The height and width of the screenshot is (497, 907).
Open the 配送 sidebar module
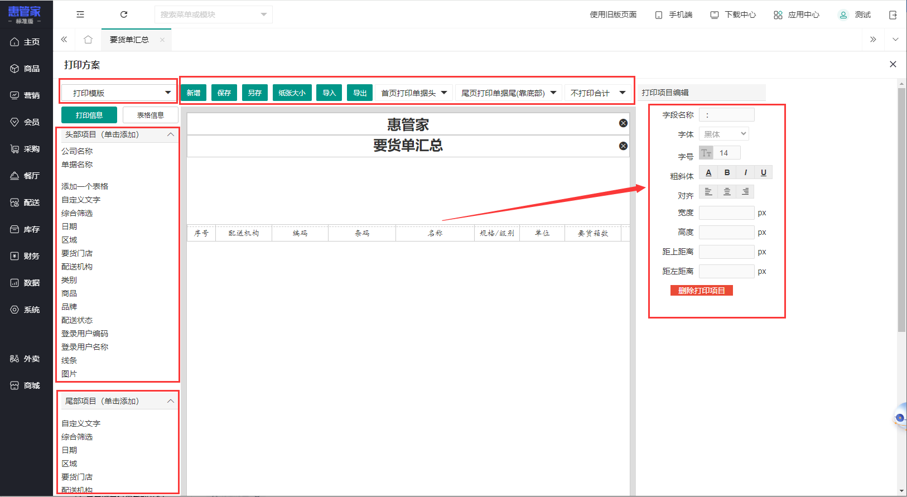(x=26, y=202)
